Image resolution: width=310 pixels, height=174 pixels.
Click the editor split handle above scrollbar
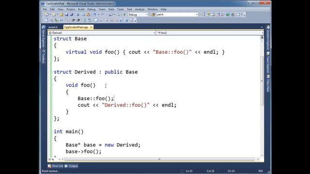(262, 37)
